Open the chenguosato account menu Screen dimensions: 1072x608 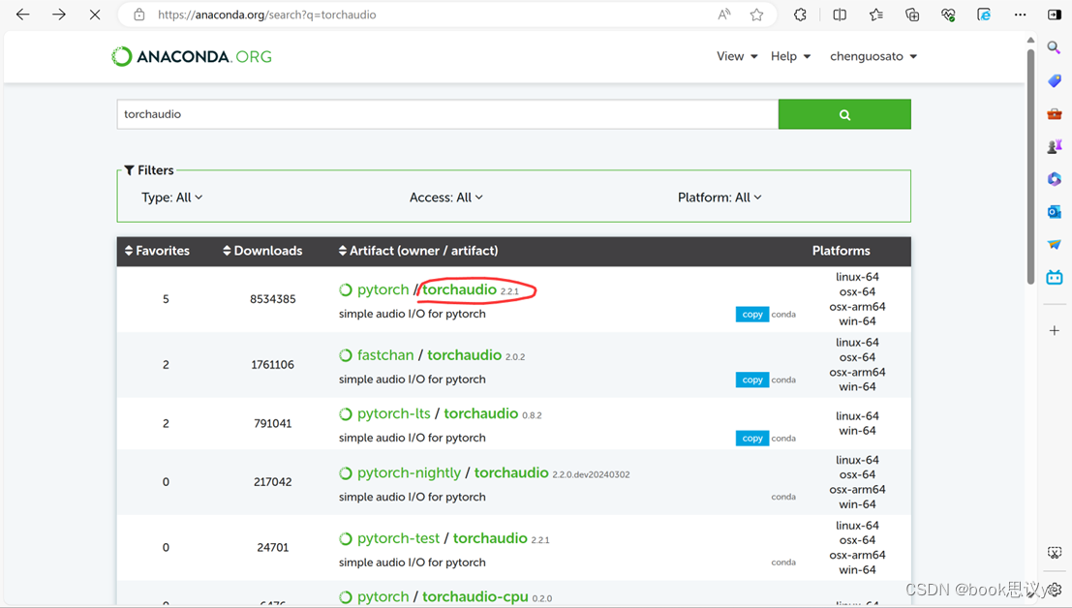pyautogui.click(x=873, y=56)
